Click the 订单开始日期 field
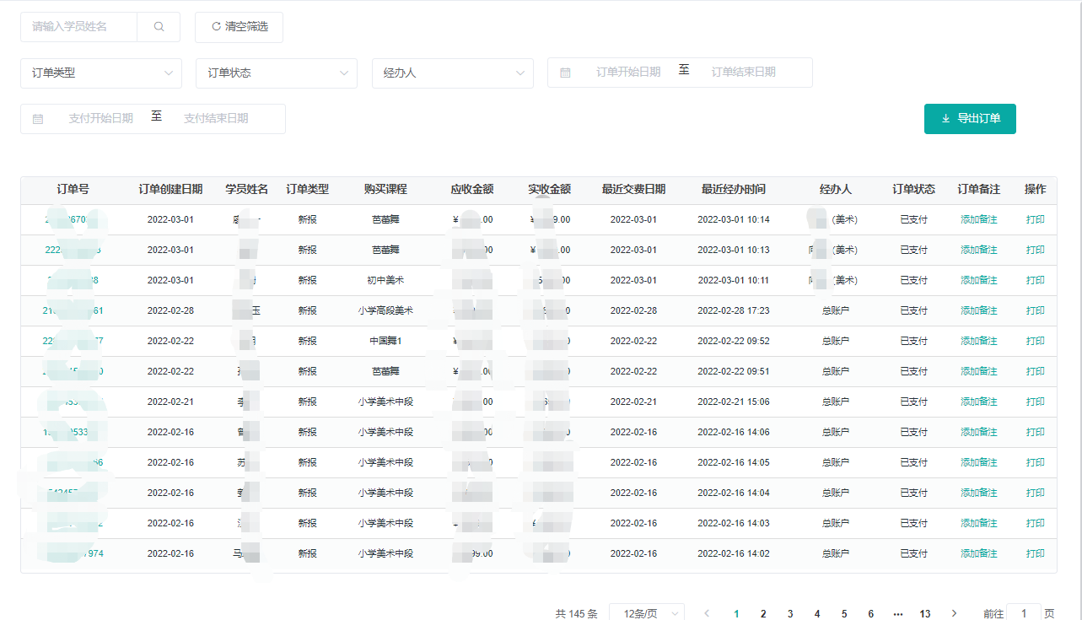1082x620 pixels. [628, 73]
